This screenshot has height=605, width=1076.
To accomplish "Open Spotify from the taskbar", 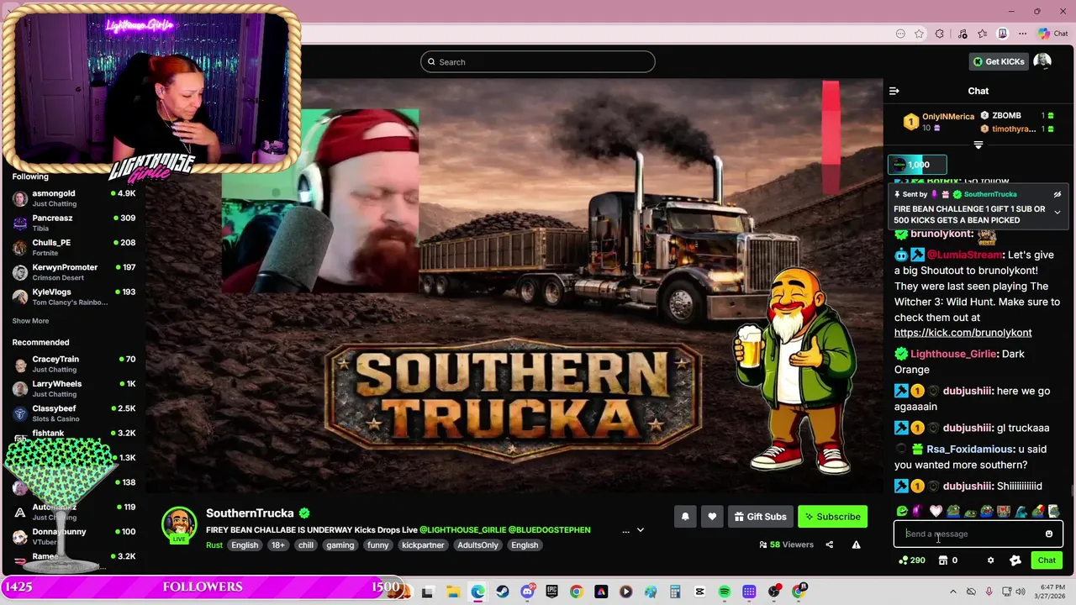I will click(725, 592).
